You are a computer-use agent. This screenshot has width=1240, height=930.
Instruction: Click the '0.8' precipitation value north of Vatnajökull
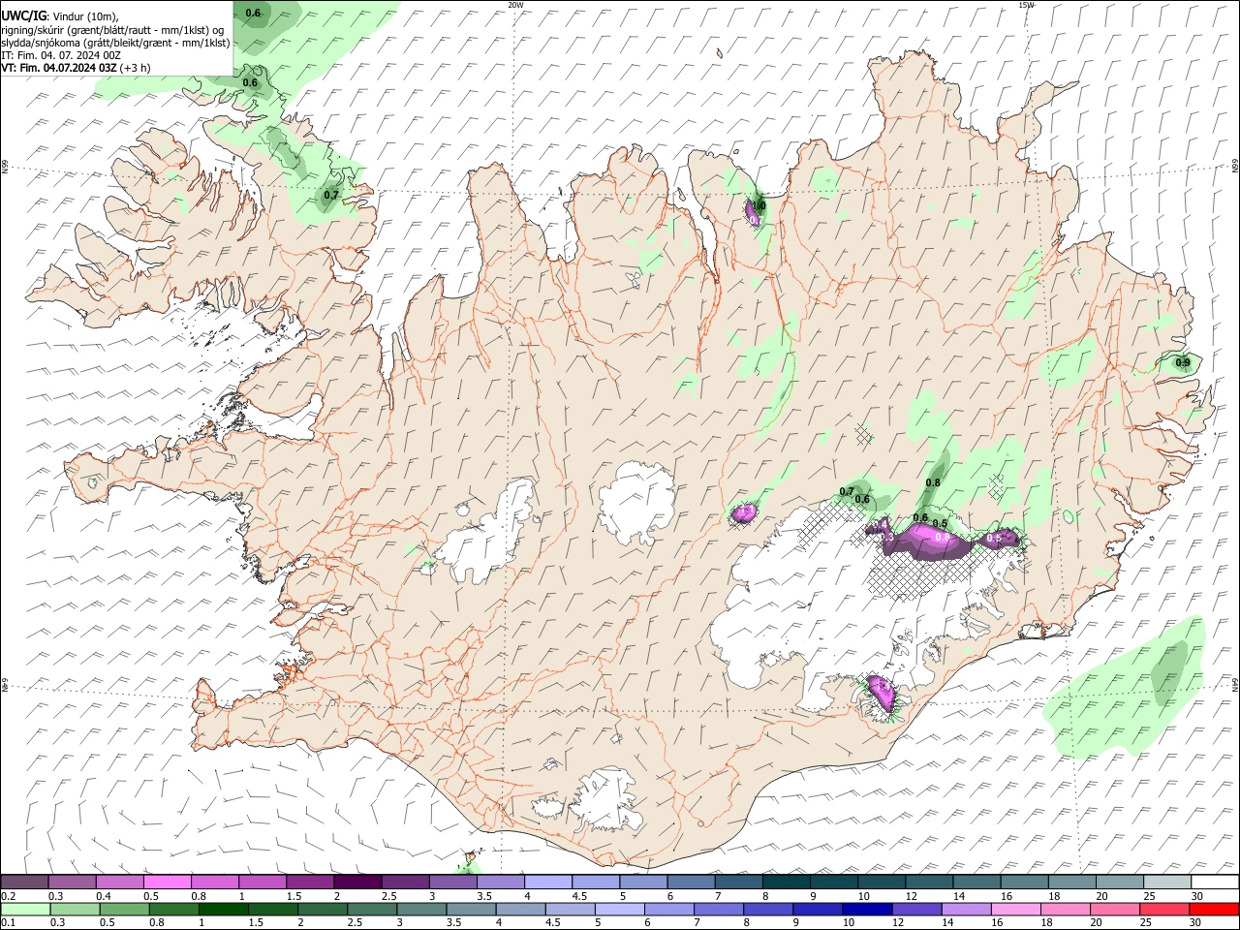[x=934, y=482]
